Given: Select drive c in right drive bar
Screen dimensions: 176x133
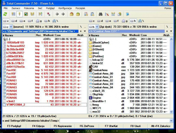Looking at the screenshot, I should (92, 21).
